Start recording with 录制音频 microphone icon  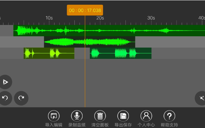[x=77, y=116]
